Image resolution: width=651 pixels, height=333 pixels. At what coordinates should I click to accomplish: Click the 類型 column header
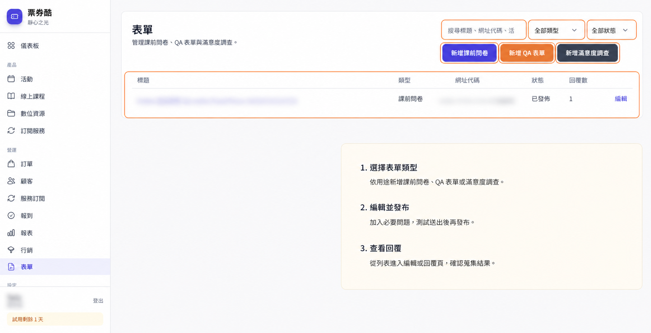click(x=405, y=80)
